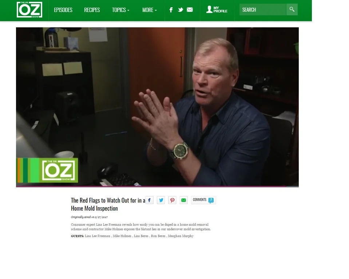Screen dimensions: 349x279
Task: Open Twitter icon in green header
Action: [181, 9]
